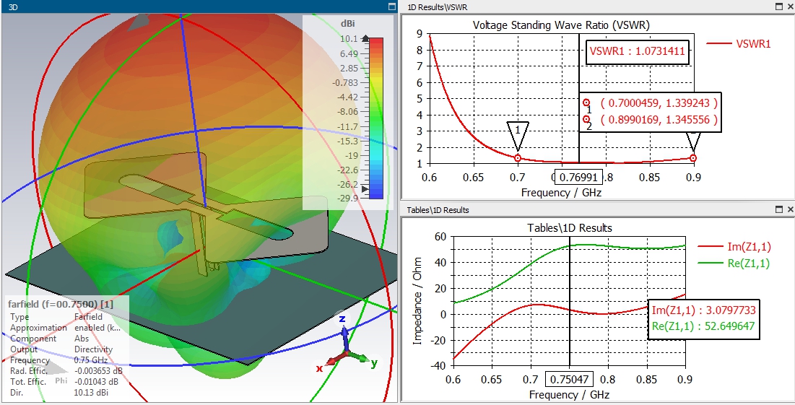This screenshot has width=795, height=405.
Task: Click the marker coordinates list box
Action: pyautogui.click(x=652, y=112)
